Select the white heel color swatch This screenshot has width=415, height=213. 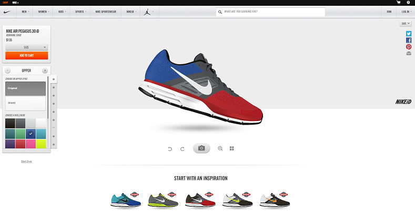pyautogui.click(x=41, y=123)
